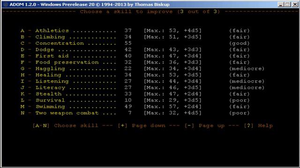Image resolution: width=300 pixels, height=168 pixels.
Task: Select the First aid skill row
Action: pyautogui.click(x=135, y=56)
